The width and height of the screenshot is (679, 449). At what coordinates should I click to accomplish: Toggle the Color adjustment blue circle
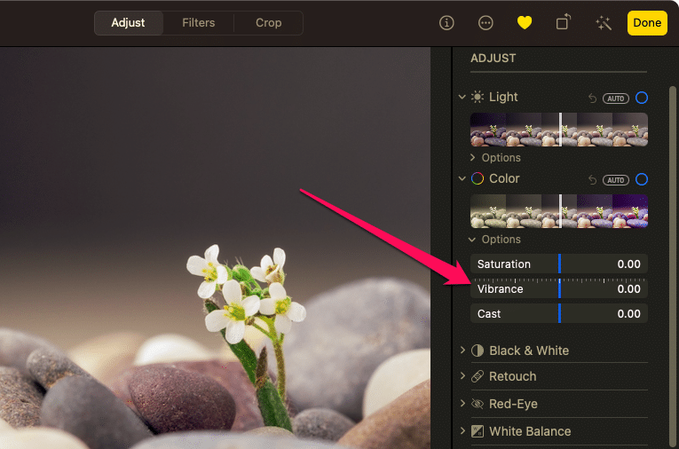pyautogui.click(x=641, y=179)
